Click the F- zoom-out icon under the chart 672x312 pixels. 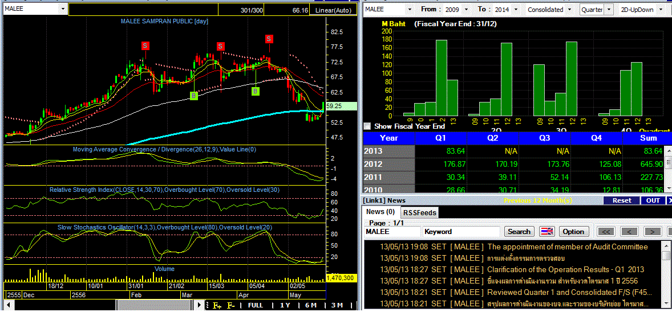pos(231,305)
